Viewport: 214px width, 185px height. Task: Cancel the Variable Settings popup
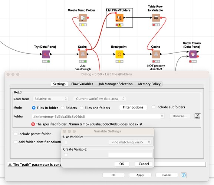144,164
